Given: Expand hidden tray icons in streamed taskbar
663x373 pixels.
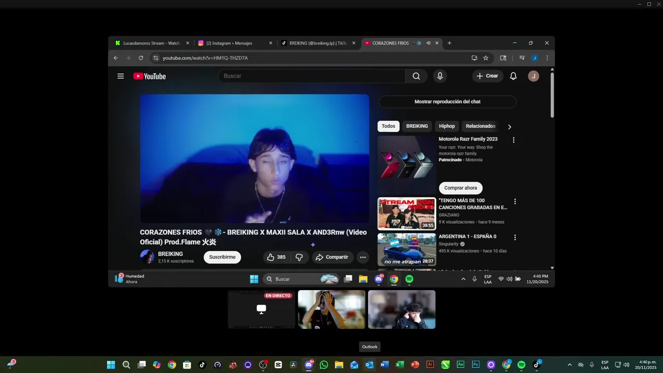Looking at the screenshot, I should 463,279.
